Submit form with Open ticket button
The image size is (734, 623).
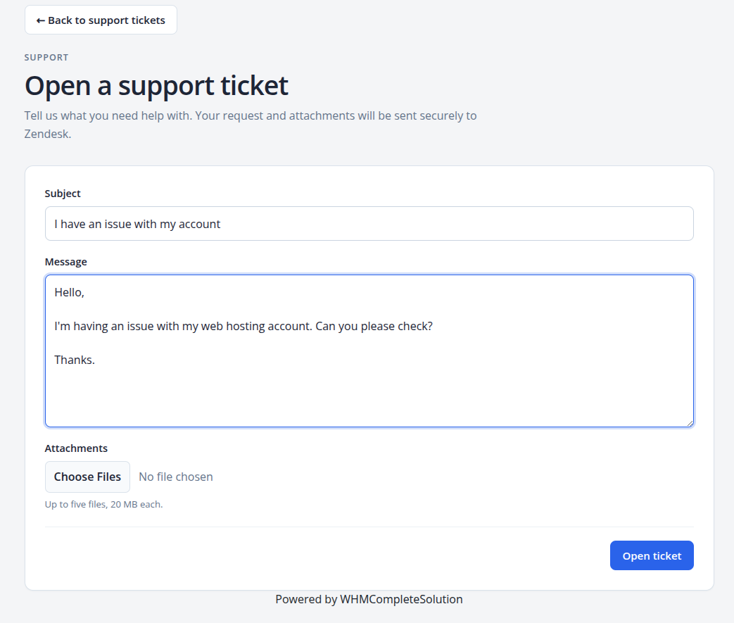(652, 555)
